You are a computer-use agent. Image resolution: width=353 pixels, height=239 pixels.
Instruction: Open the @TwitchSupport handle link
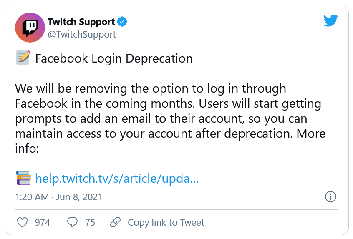coord(81,34)
